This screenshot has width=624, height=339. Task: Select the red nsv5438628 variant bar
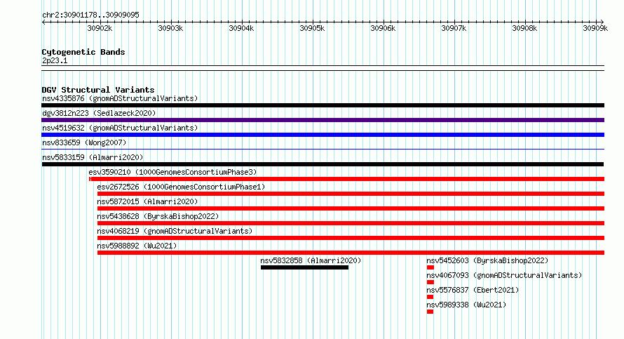click(x=351, y=223)
